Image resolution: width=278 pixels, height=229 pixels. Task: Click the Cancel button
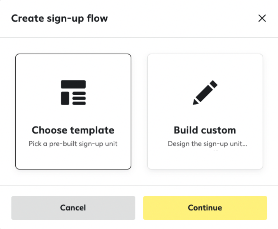pyautogui.click(x=73, y=208)
